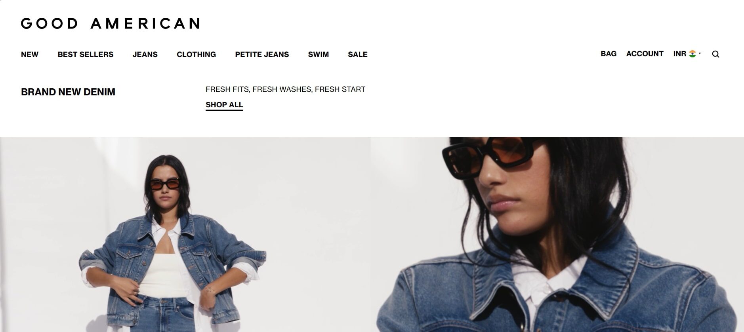744x332 pixels.
Task: Open the full-body denim model image
Action: [x=185, y=234]
